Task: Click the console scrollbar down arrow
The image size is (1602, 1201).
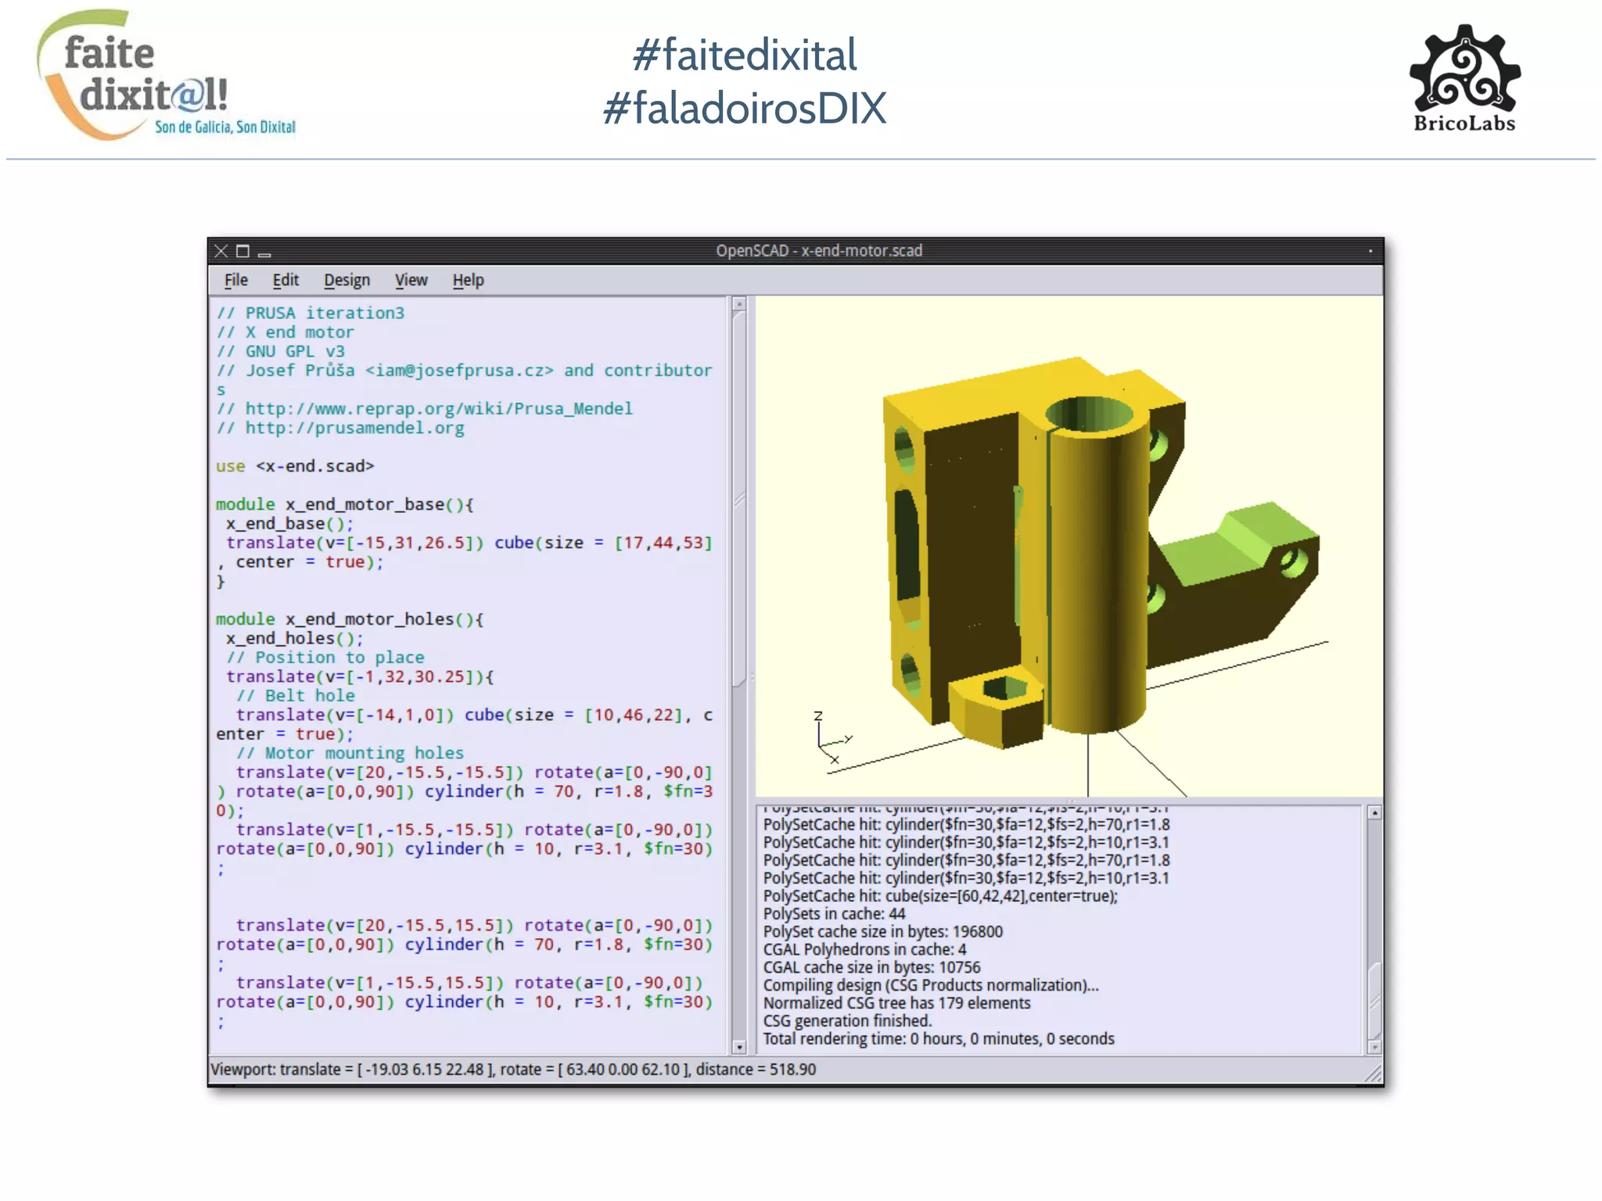Action: pyautogui.click(x=1374, y=1047)
